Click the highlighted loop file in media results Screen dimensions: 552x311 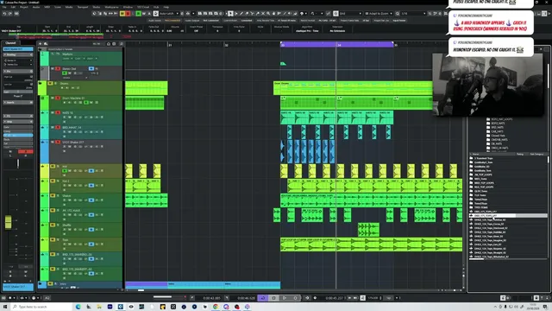508,215
